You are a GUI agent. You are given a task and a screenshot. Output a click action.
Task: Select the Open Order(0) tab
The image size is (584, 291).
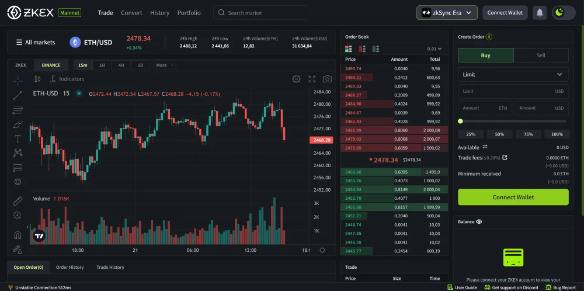pyautogui.click(x=28, y=267)
